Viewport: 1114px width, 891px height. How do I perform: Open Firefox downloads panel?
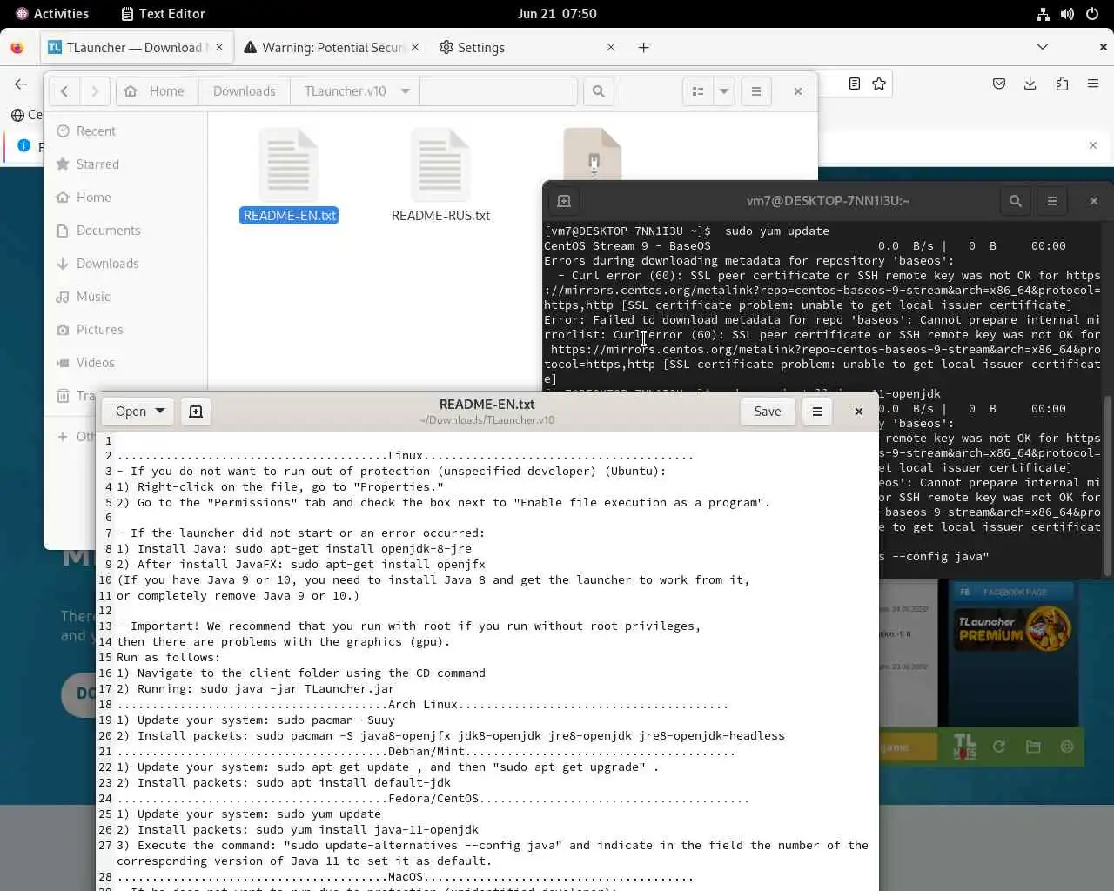pyautogui.click(x=1030, y=84)
